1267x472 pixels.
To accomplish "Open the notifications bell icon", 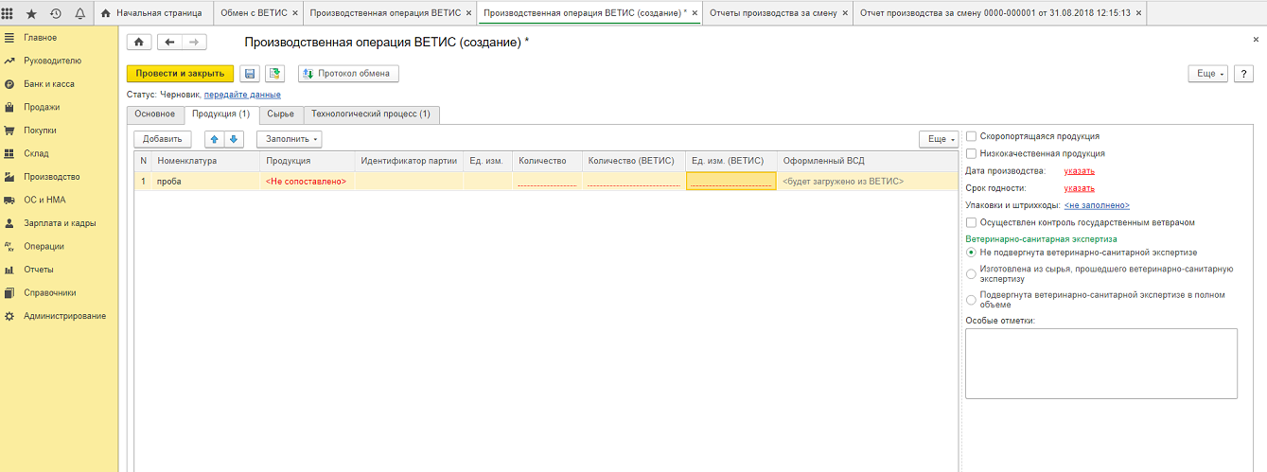I will point(79,13).
